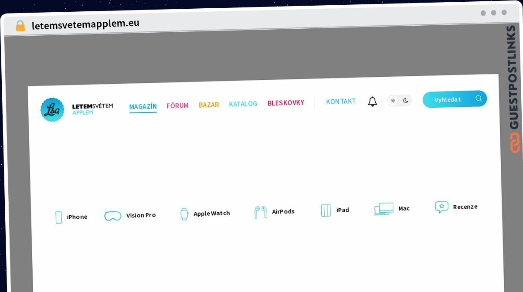Click the Apple Watch category icon

[184, 214]
